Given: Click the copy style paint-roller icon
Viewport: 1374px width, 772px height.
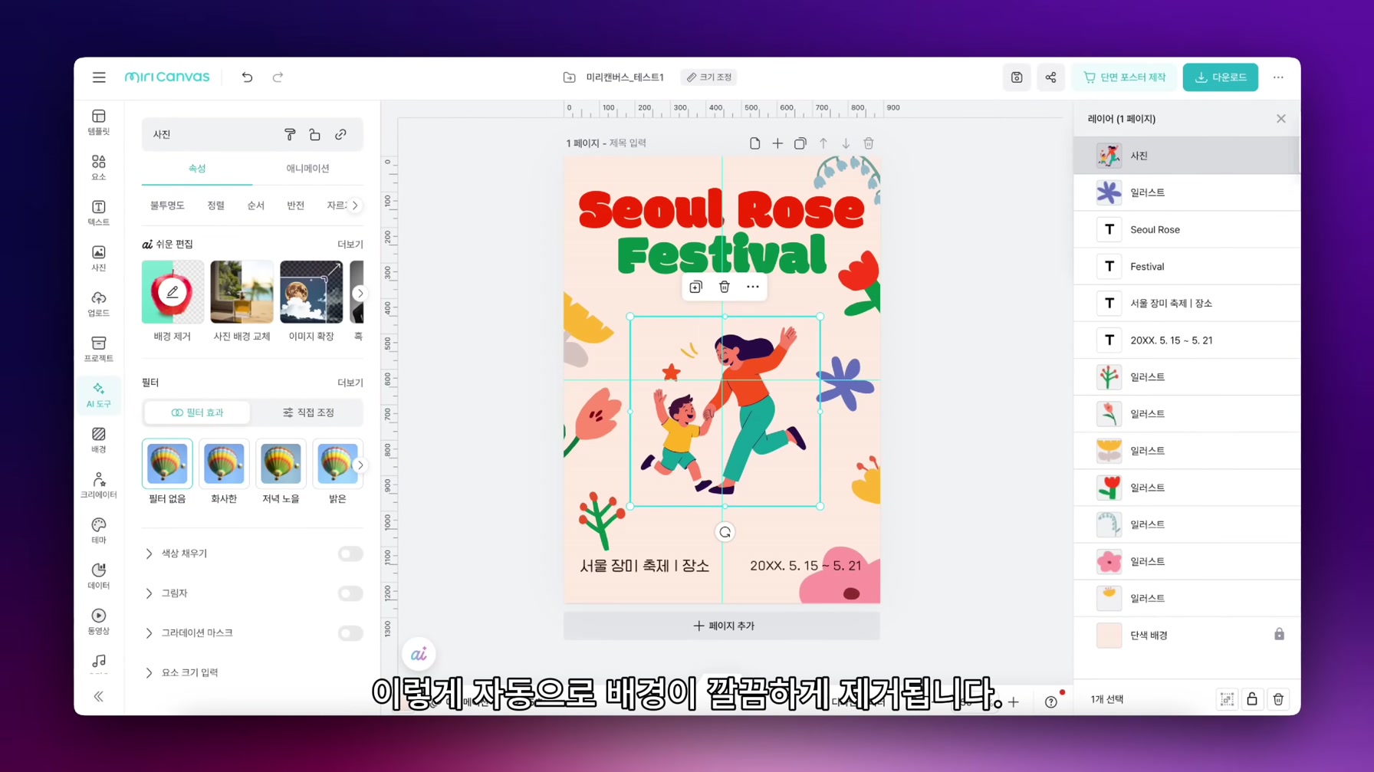Looking at the screenshot, I should (290, 134).
